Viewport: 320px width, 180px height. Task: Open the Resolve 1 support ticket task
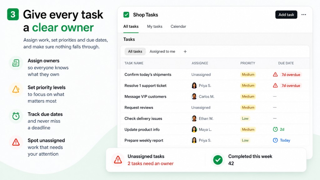[x=146, y=86]
